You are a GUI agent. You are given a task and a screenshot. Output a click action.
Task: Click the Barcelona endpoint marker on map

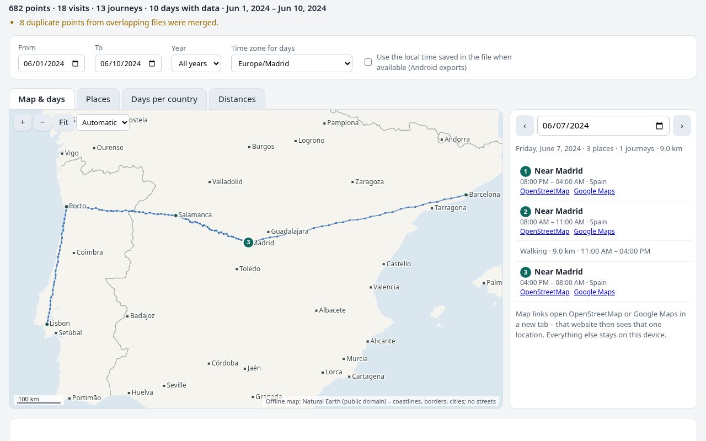tap(466, 195)
